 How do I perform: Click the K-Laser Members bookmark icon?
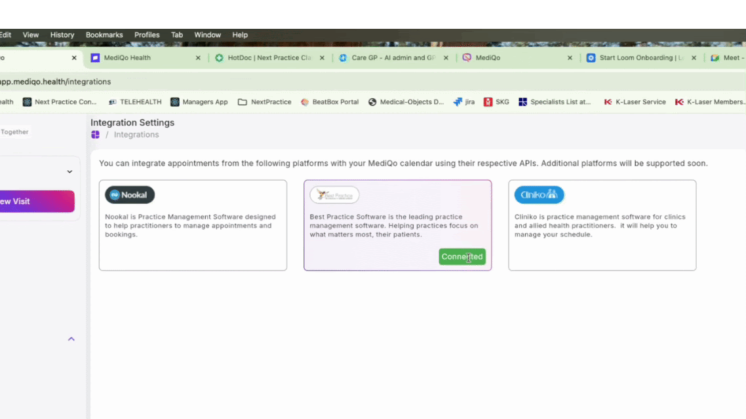[x=679, y=101]
